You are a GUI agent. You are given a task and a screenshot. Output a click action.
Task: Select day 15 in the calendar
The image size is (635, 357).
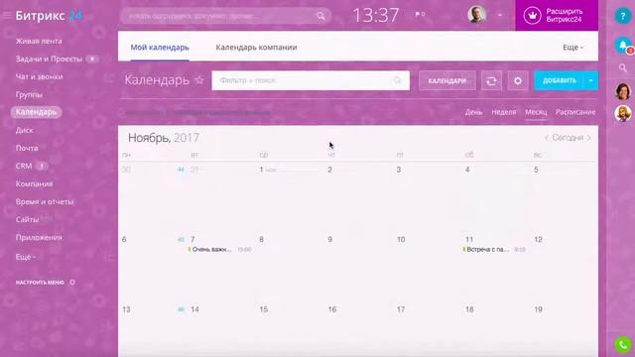point(264,309)
